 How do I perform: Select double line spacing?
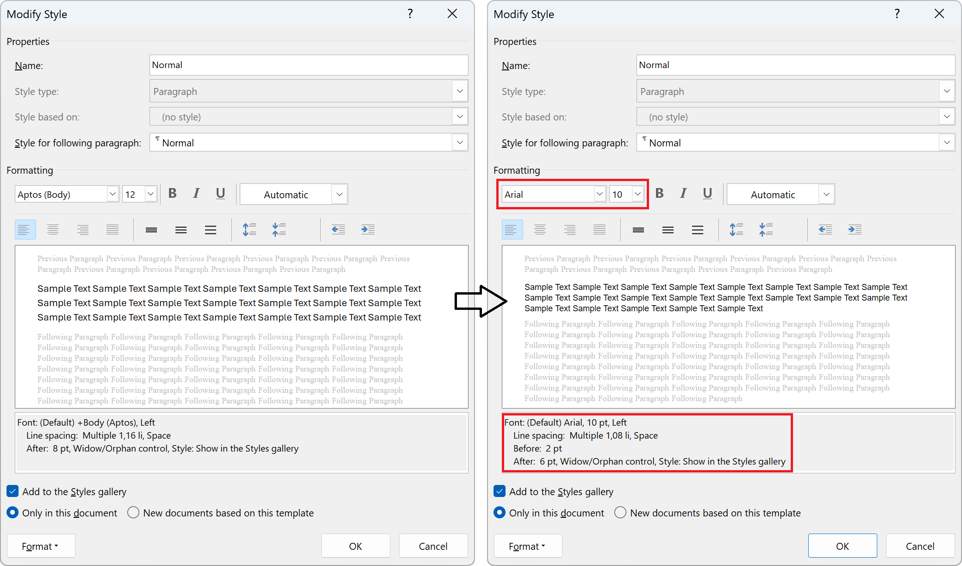point(211,229)
